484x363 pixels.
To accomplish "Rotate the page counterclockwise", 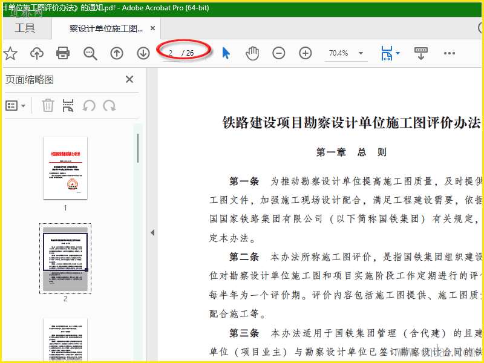I will coord(89,105).
